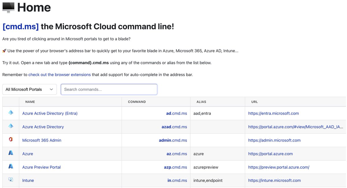
Task: Open the portal.azure.com Microsoft_AAD_IA URL
Action: point(296,127)
